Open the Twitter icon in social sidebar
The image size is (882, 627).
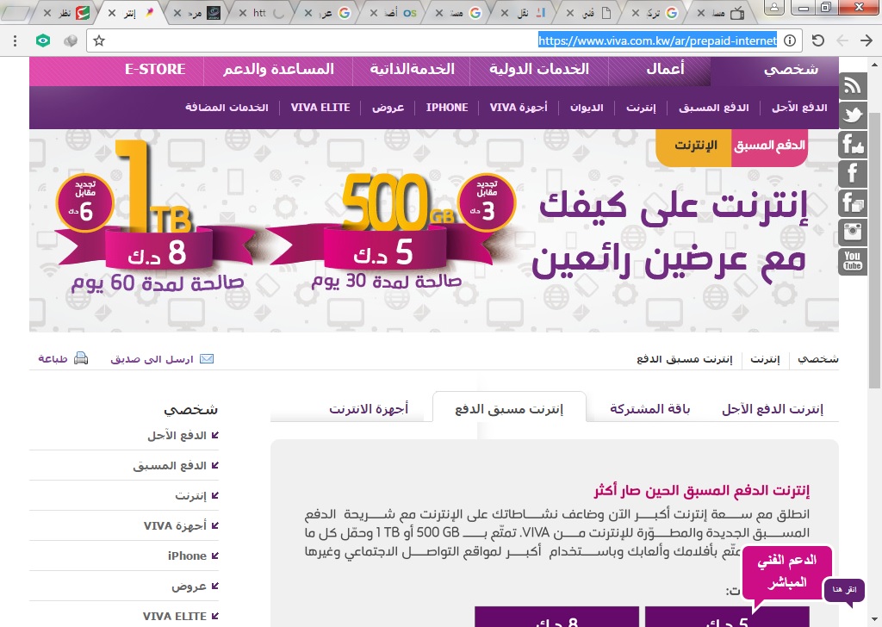pyautogui.click(x=853, y=114)
